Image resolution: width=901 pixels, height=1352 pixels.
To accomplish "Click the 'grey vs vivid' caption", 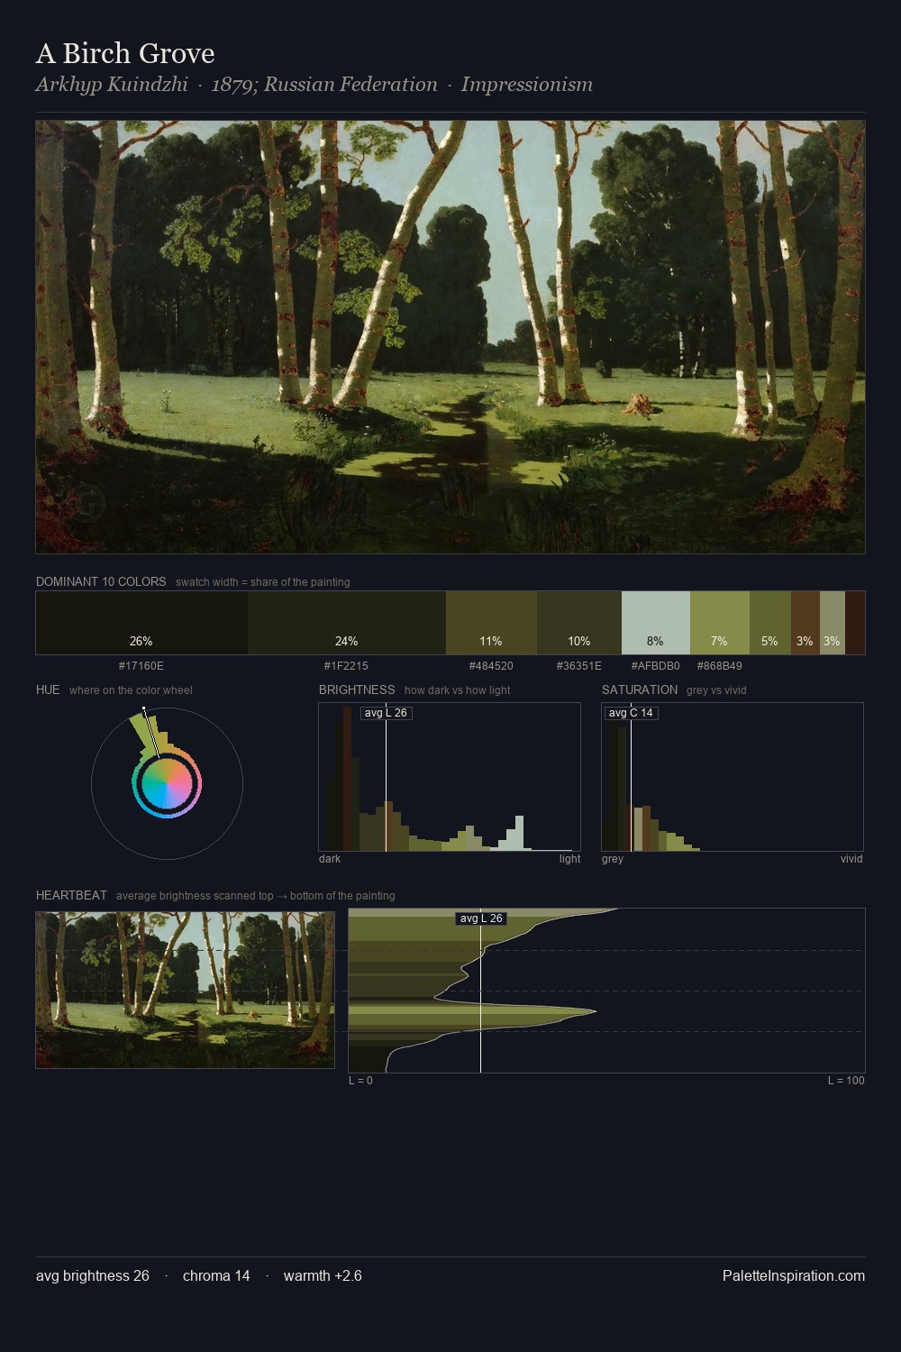I will click(716, 690).
